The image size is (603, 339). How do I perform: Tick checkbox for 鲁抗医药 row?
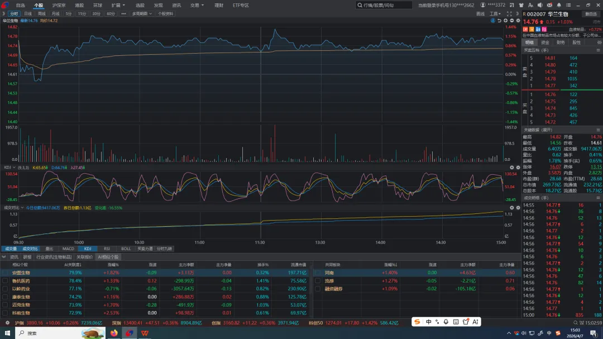point(5,281)
